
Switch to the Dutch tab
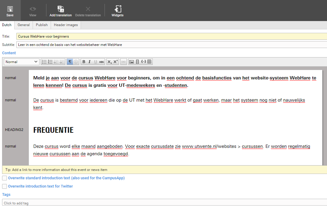pos(7,25)
